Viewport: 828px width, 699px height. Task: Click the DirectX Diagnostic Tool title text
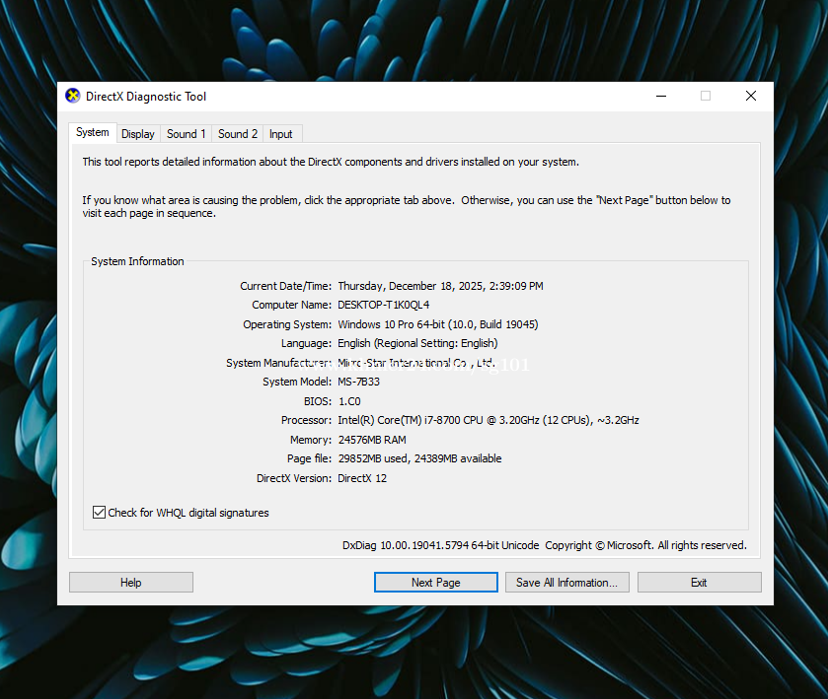[146, 97]
